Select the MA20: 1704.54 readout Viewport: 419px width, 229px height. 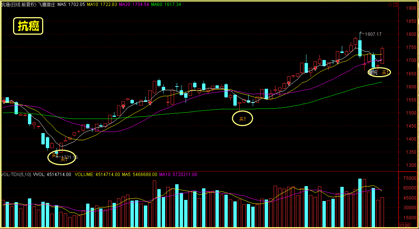[134, 4]
